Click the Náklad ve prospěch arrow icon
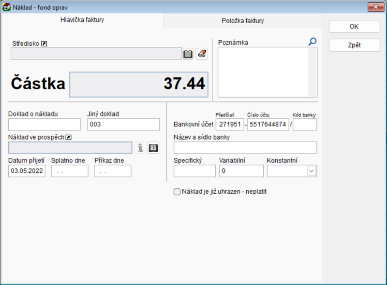 click(x=68, y=138)
